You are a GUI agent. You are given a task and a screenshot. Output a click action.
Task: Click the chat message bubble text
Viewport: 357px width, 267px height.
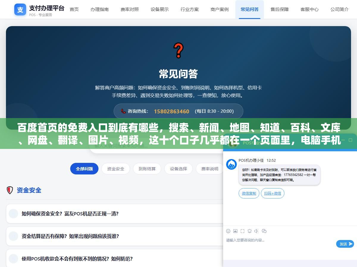279,175
